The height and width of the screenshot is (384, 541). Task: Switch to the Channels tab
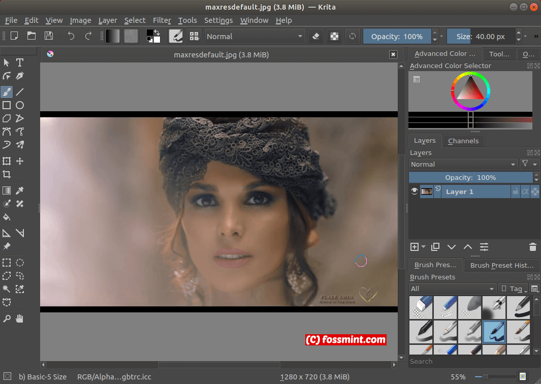tap(463, 141)
